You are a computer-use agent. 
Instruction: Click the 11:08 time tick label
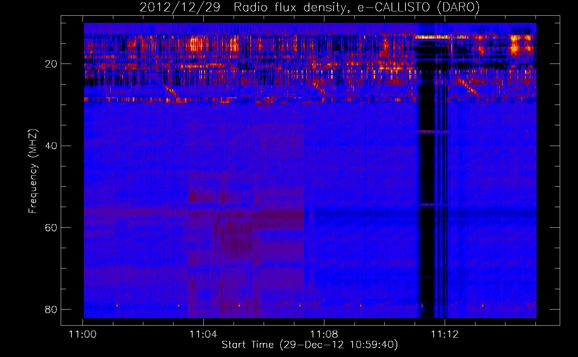click(x=324, y=335)
